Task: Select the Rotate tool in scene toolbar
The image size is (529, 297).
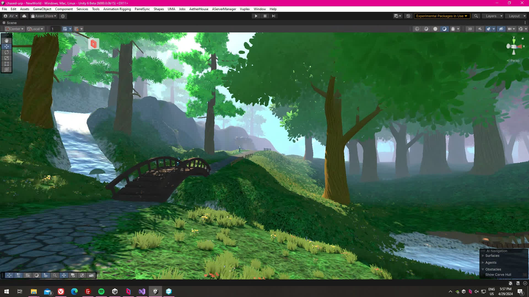Action: (x=7, y=52)
